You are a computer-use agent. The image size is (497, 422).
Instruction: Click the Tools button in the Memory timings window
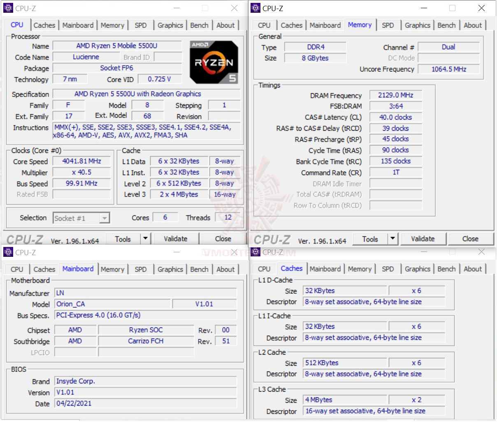pos(370,239)
